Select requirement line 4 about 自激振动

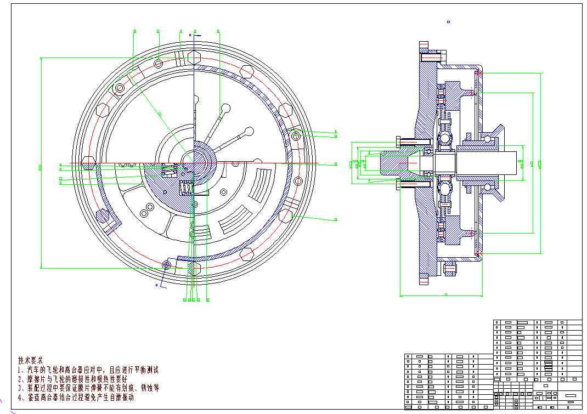point(76,398)
